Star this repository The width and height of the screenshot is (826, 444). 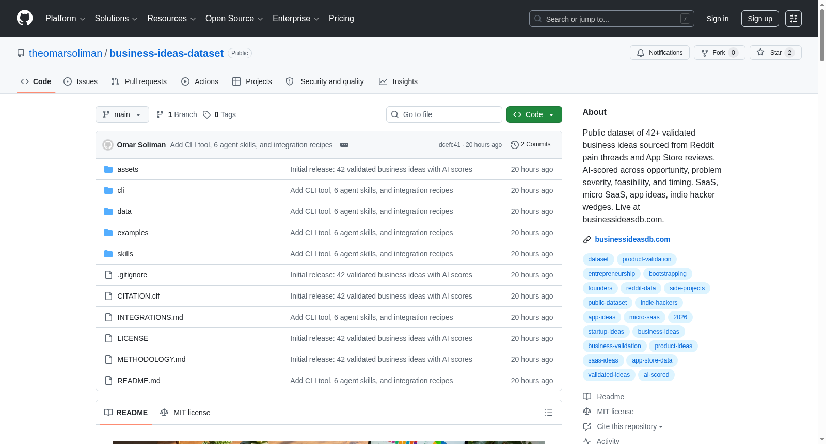coord(775,53)
